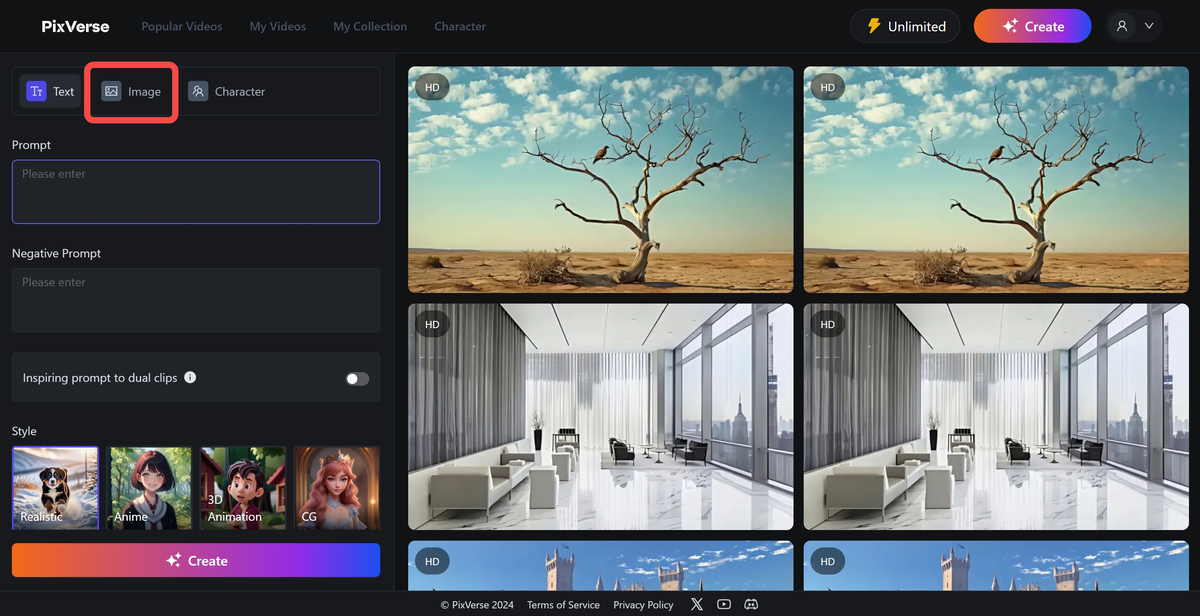Image resolution: width=1200 pixels, height=616 pixels.
Task: Click HD badge on left castle video
Action: click(432, 561)
